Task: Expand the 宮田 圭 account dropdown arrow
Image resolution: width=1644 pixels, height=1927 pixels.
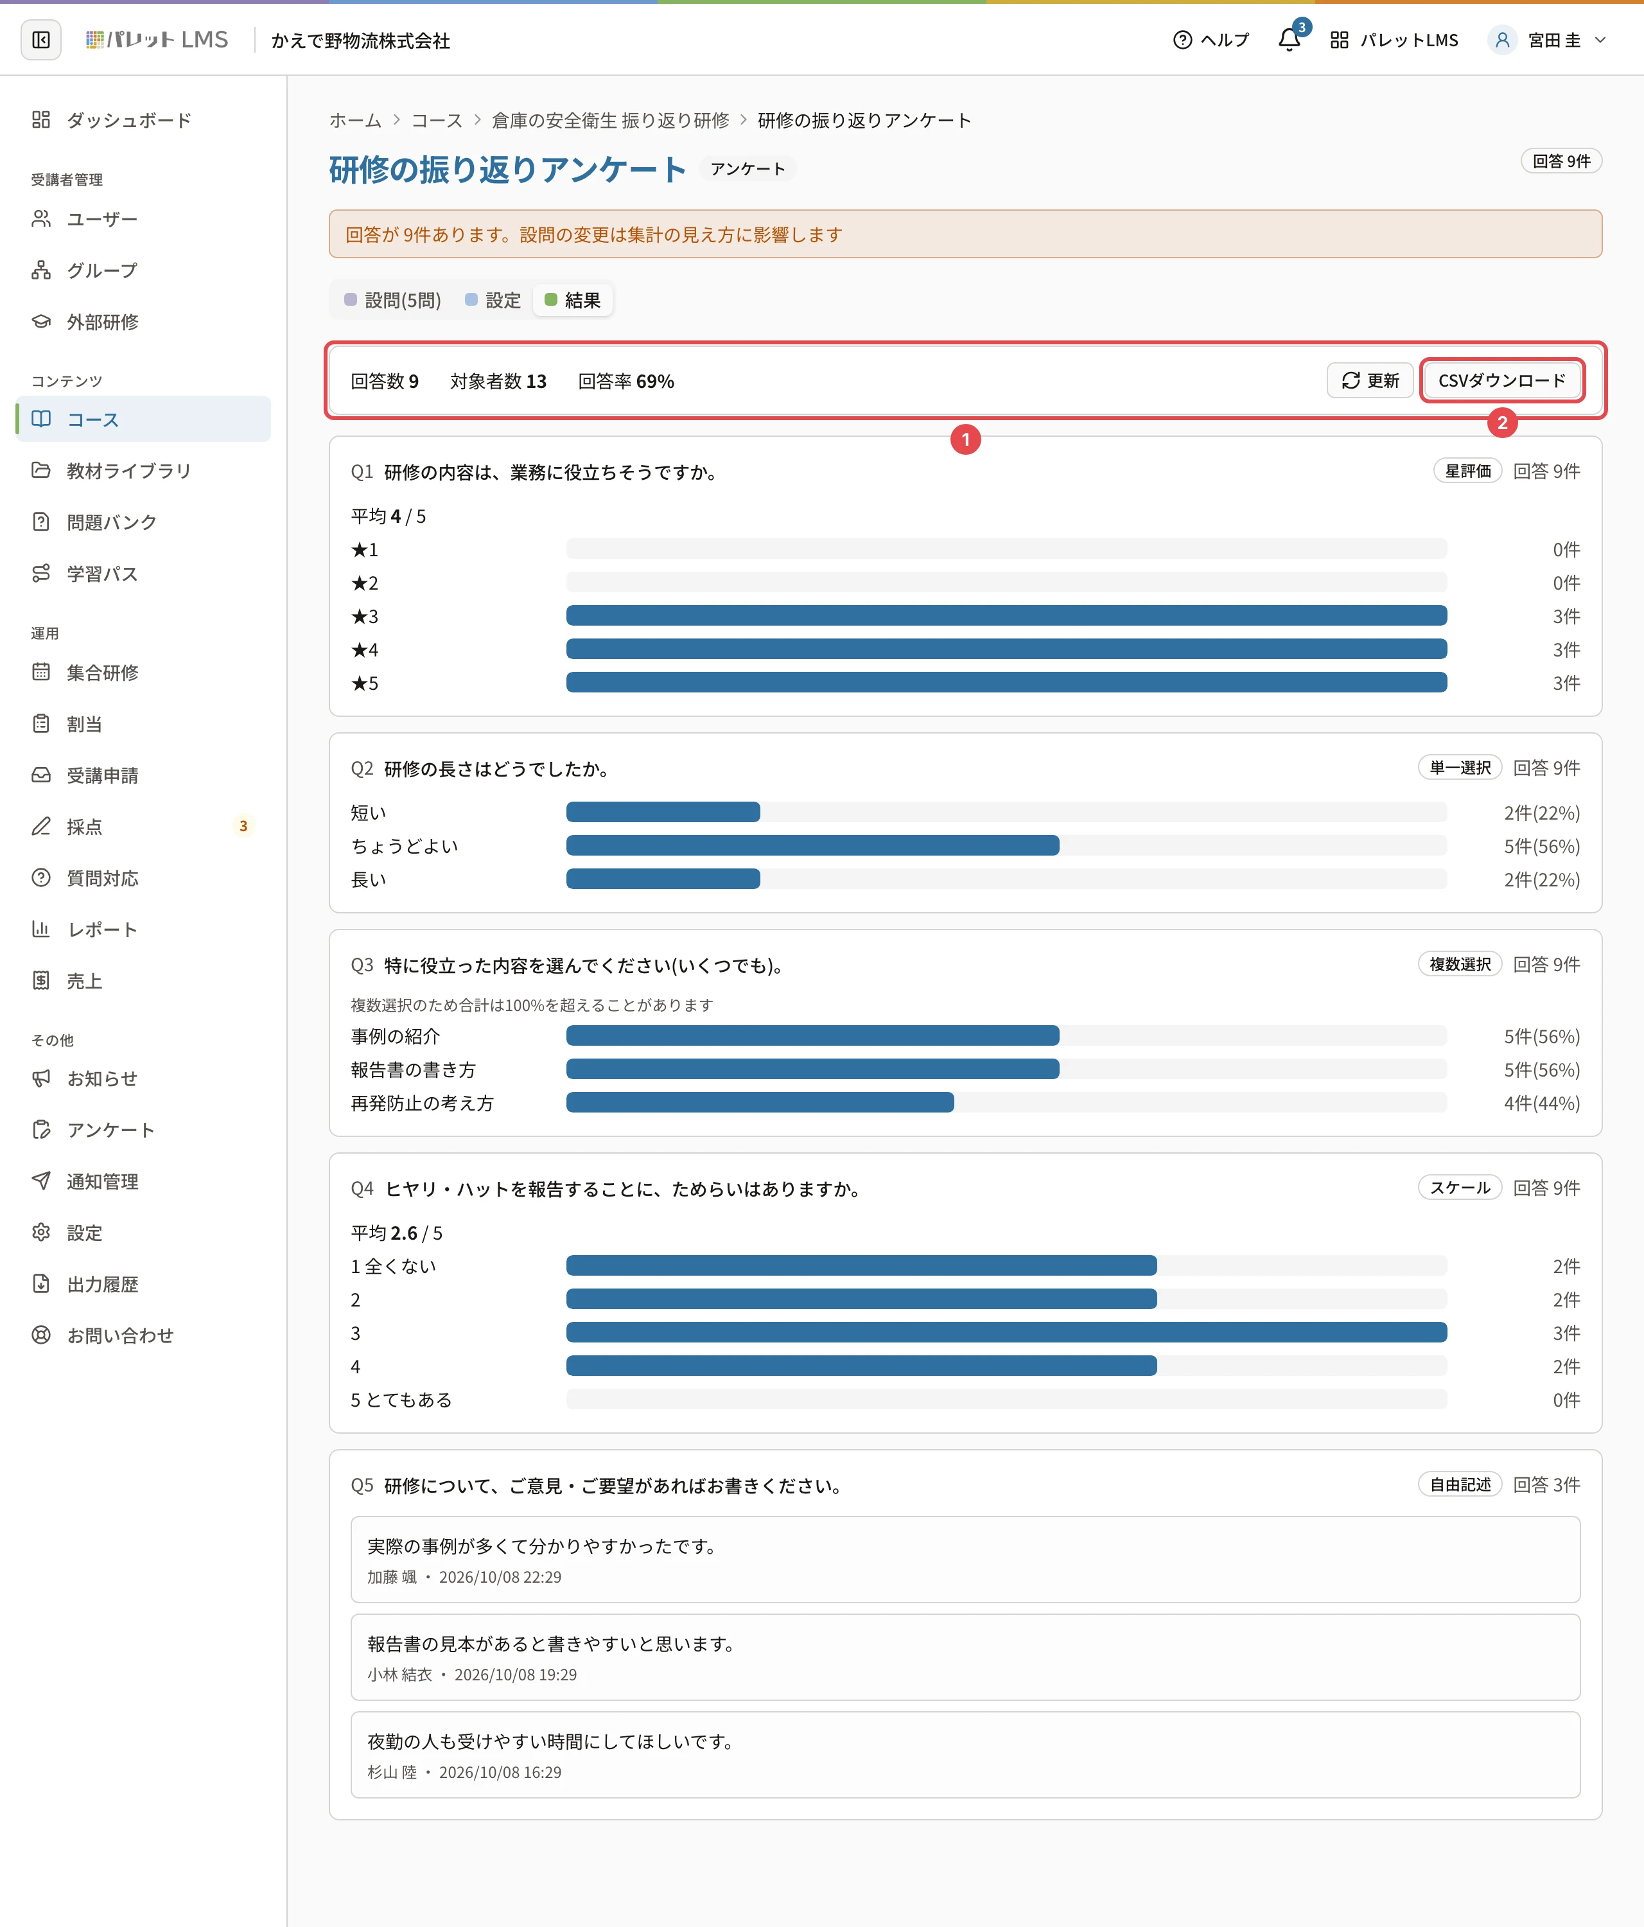Action: (1600, 40)
